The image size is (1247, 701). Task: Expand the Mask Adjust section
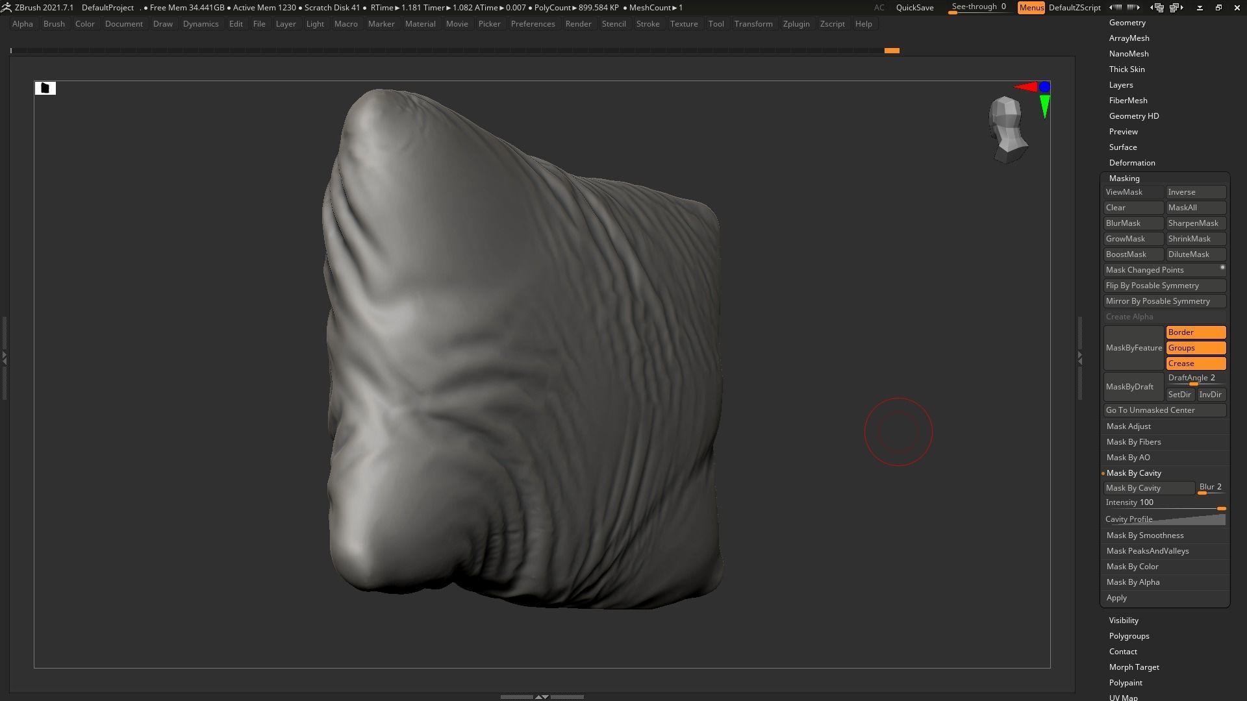click(x=1128, y=426)
